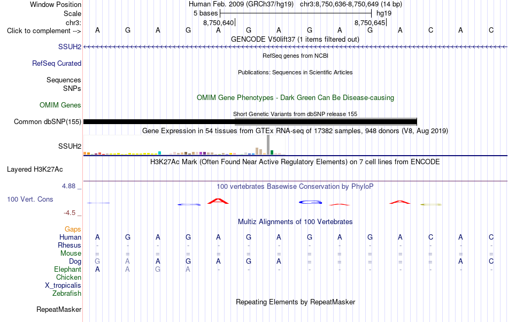
Task: Select the X_tropicalis species row label
Action: coord(63,286)
